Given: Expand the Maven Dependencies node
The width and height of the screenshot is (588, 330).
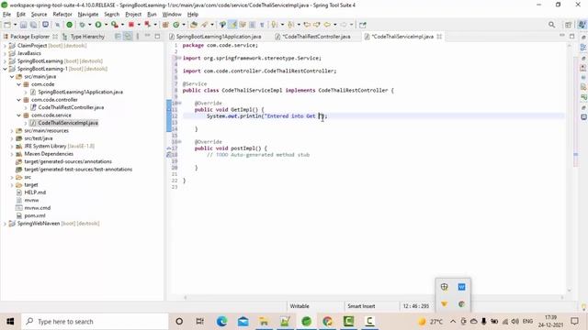Looking at the screenshot, I should (12, 154).
